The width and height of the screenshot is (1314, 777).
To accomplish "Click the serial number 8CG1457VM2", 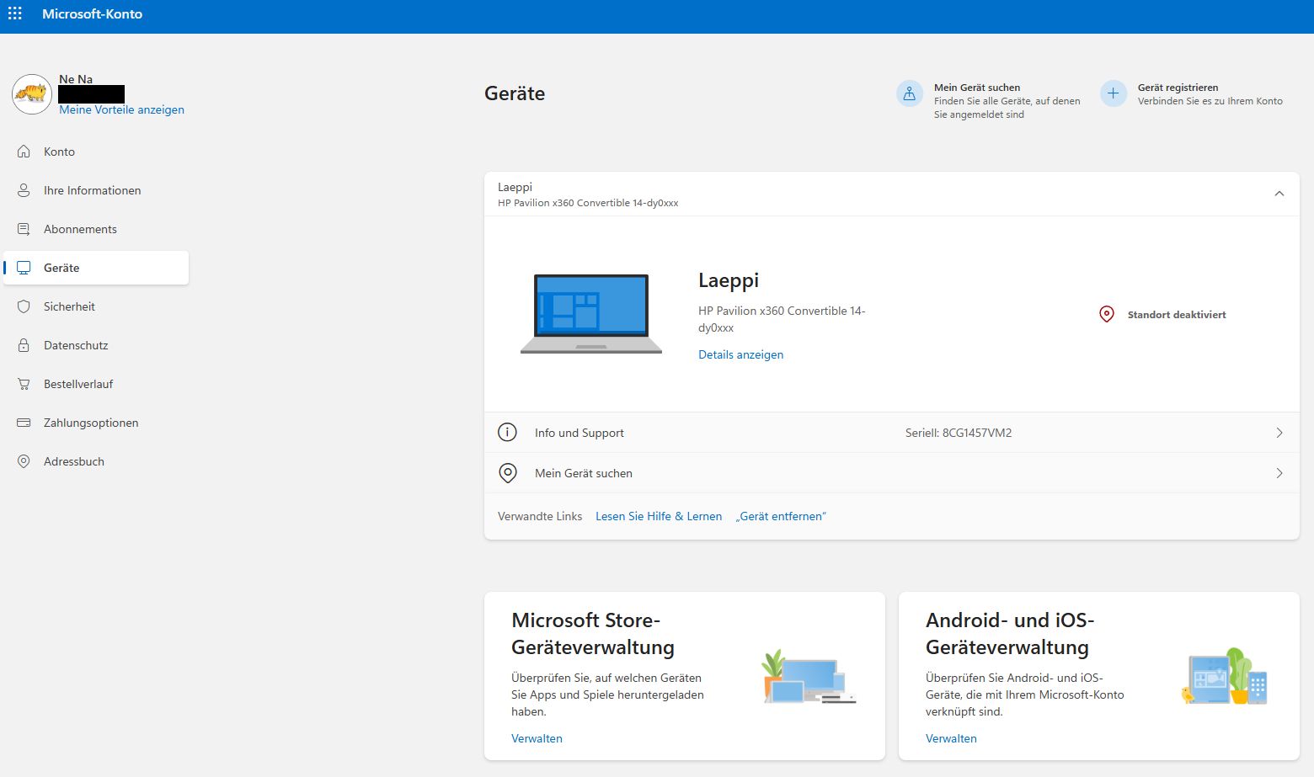I will [x=977, y=433].
